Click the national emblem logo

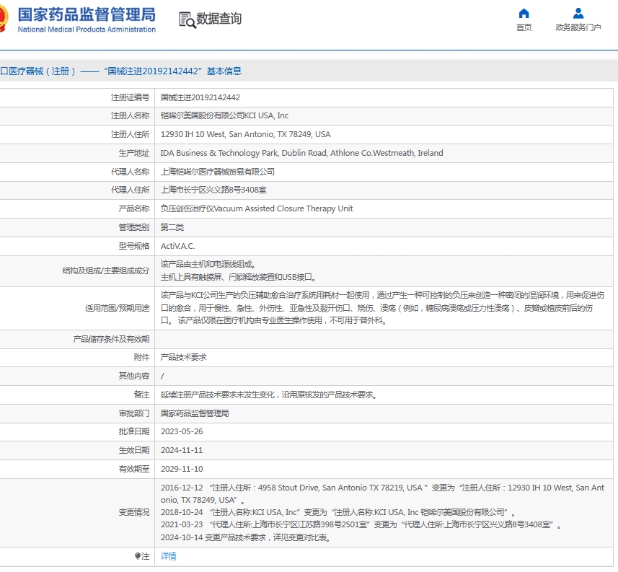coord(3,18)
